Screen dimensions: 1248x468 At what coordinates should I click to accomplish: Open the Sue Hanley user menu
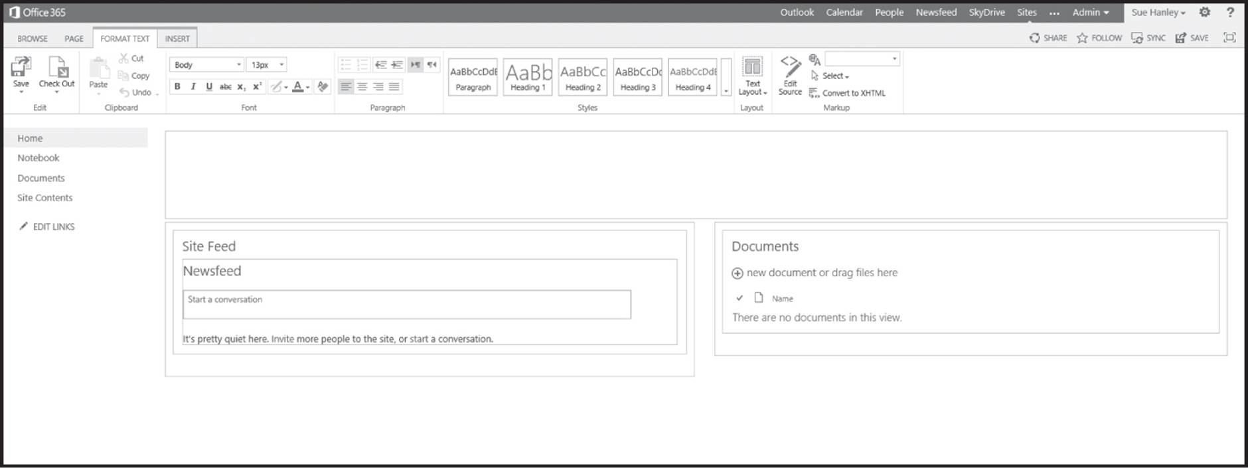(x=1158, y=12)
